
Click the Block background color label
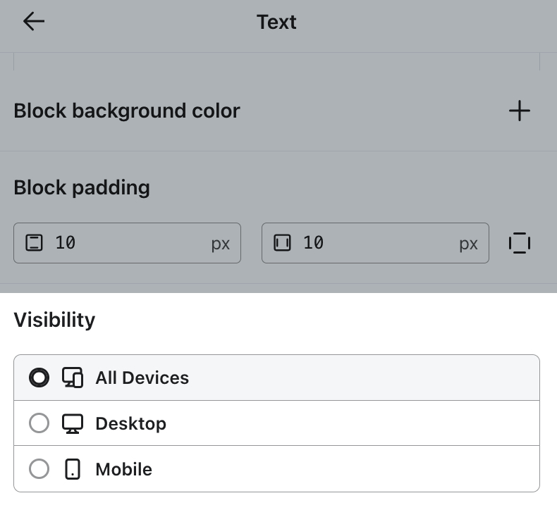click(x=127, y=111)
